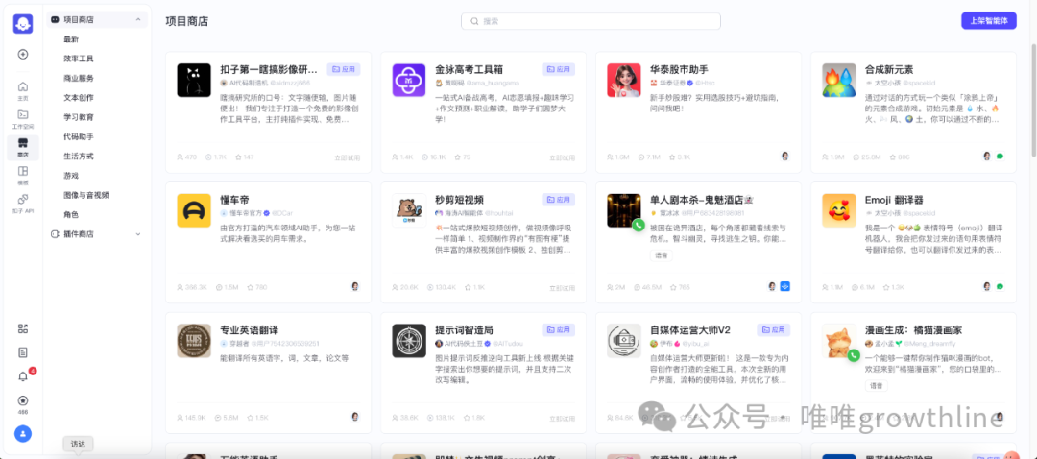The height and width of the screenshot is (459, 1037).
Task: Click the 专业英语翻译 title
Action: coord(250,330)
